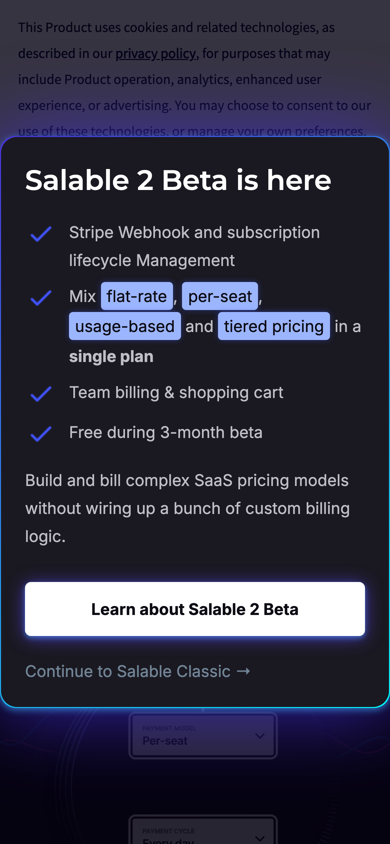Select the usage-based pricing tag
The height and width of the screenshot is (844, 390).
[125, 326]
